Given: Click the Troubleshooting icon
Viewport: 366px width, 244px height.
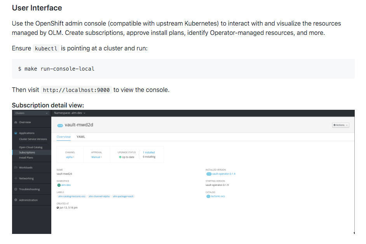Looking at the screenshot, I should (x=16, y=188).
